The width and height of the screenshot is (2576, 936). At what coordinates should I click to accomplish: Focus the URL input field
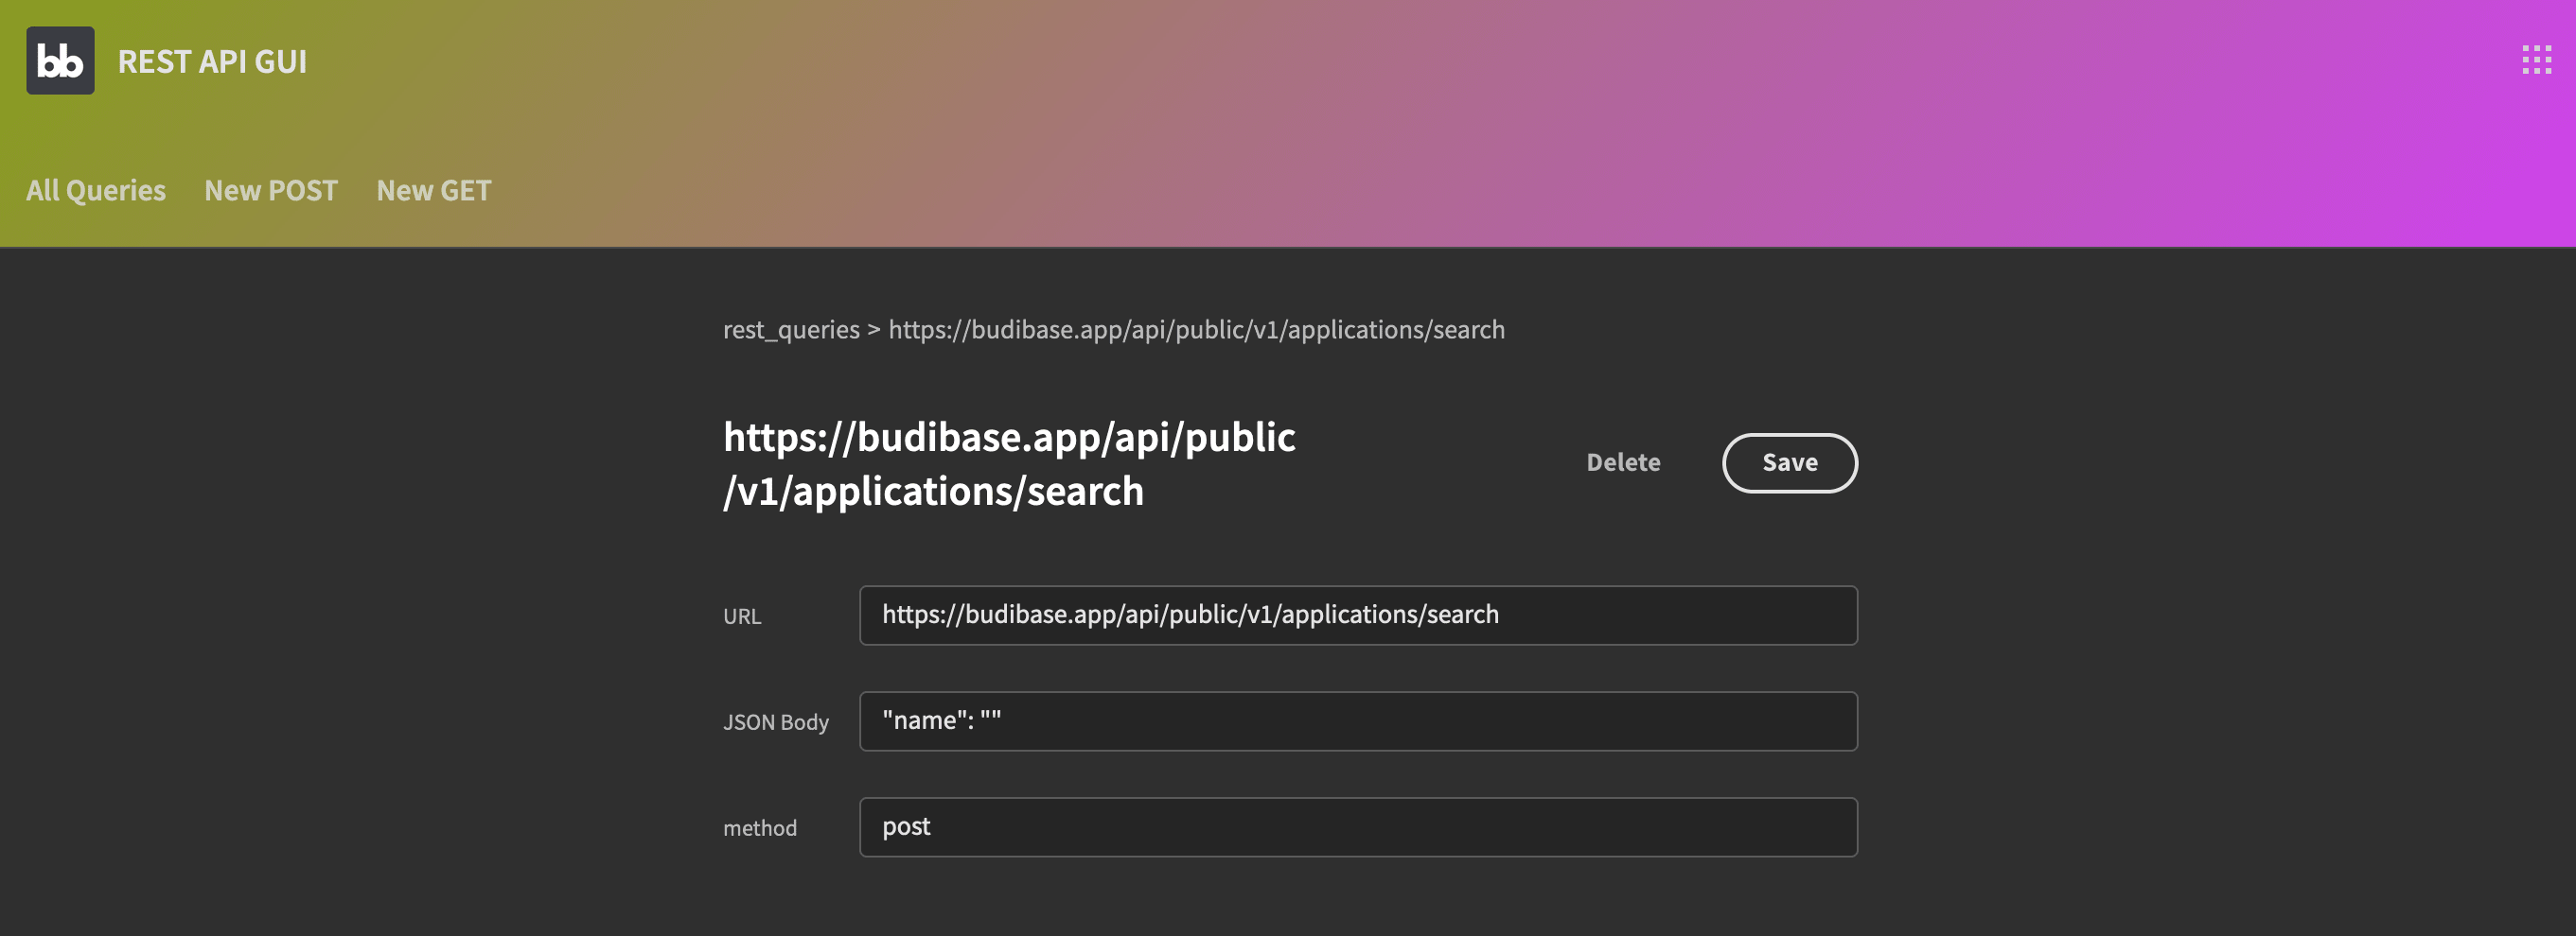[x=1358, y=615]
